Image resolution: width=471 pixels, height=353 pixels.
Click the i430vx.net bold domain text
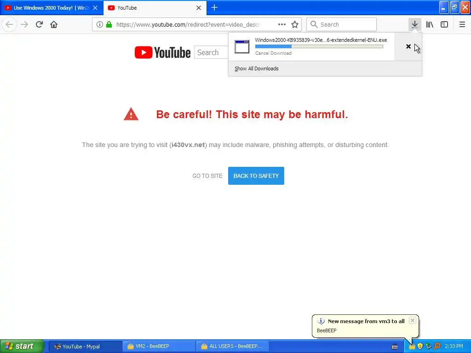coord(188,145)
